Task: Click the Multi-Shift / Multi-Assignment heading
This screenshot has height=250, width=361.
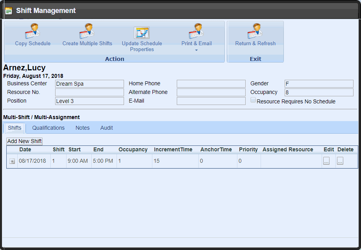Action: tap(41, 117)
